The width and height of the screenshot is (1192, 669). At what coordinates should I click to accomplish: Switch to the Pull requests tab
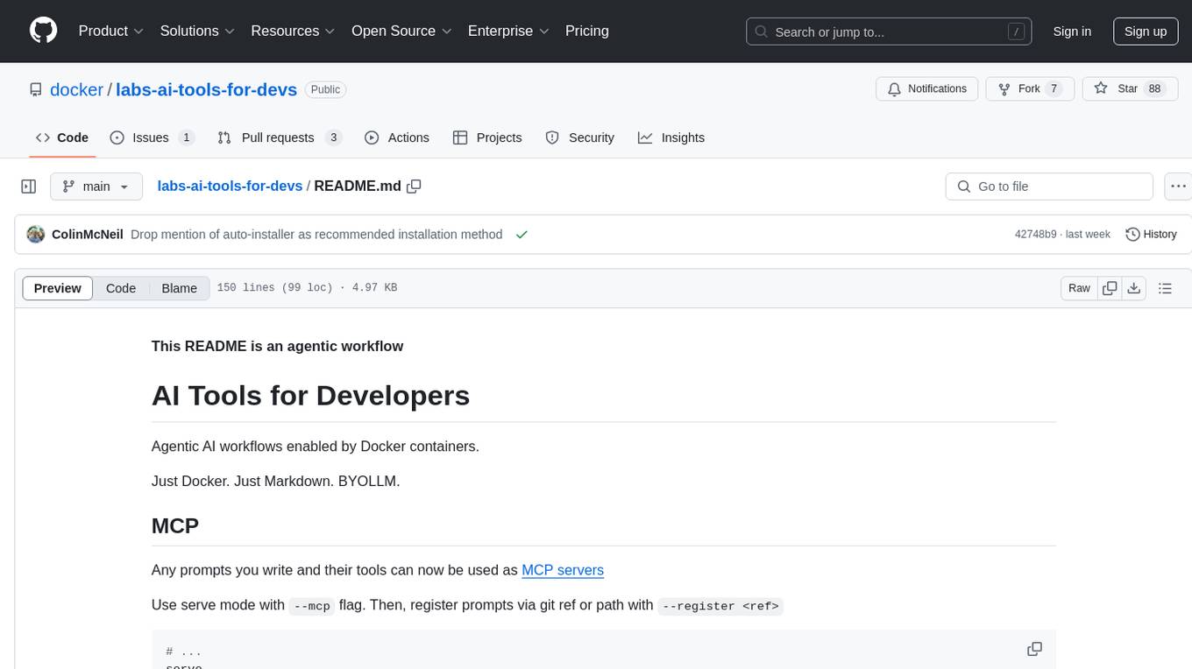[280, 137]
